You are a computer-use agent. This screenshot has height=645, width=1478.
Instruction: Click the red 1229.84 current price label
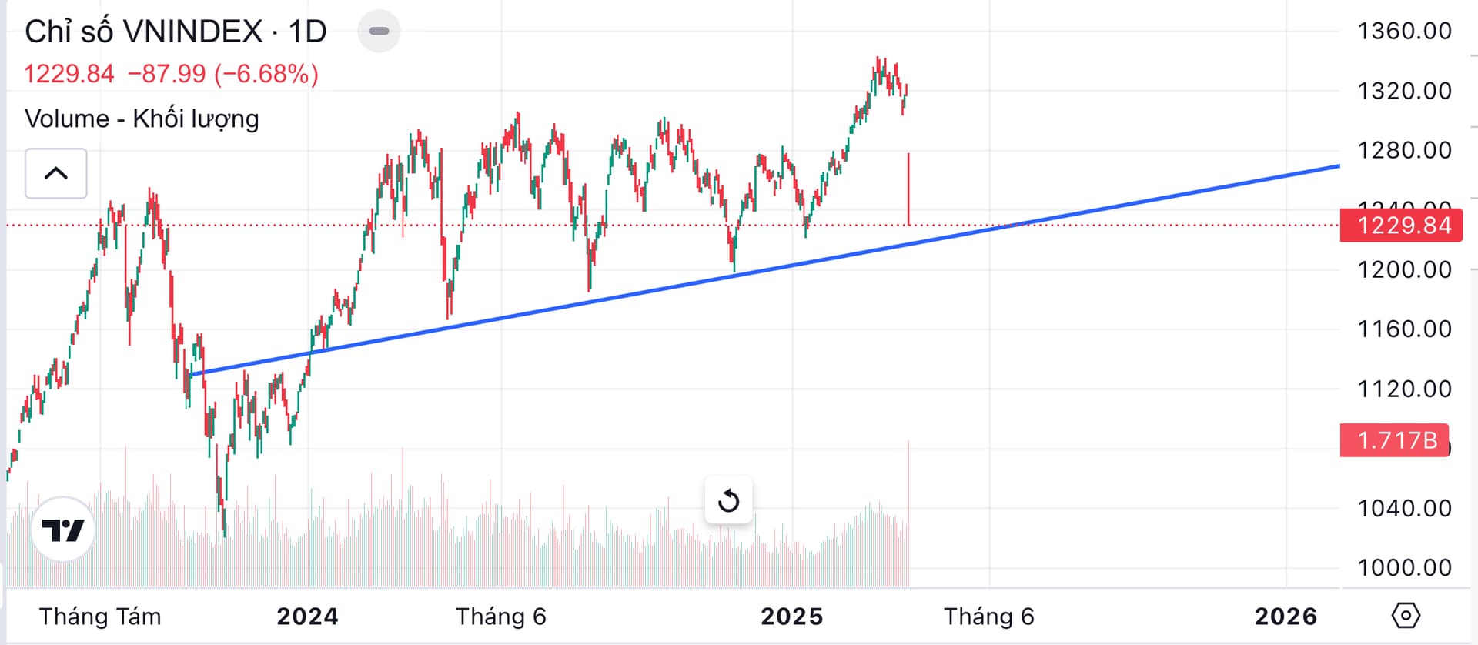[1401, 226]
